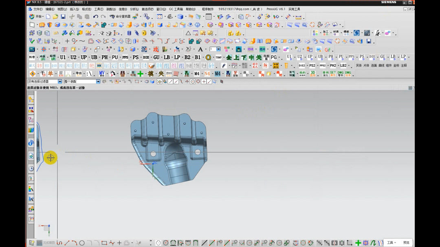Toggle the arc center snap point option
The width and height of the screenshot is (440, 247).
coord(193,82)
